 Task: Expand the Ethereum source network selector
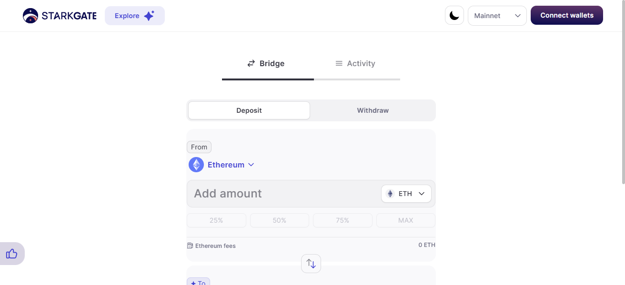pyautogui.click(x=222, y=165)
